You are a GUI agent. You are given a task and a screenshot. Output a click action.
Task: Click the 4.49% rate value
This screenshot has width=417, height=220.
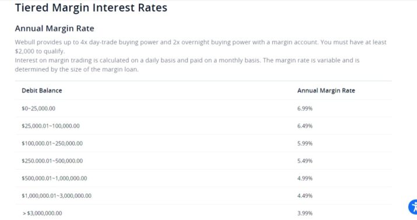305,196
